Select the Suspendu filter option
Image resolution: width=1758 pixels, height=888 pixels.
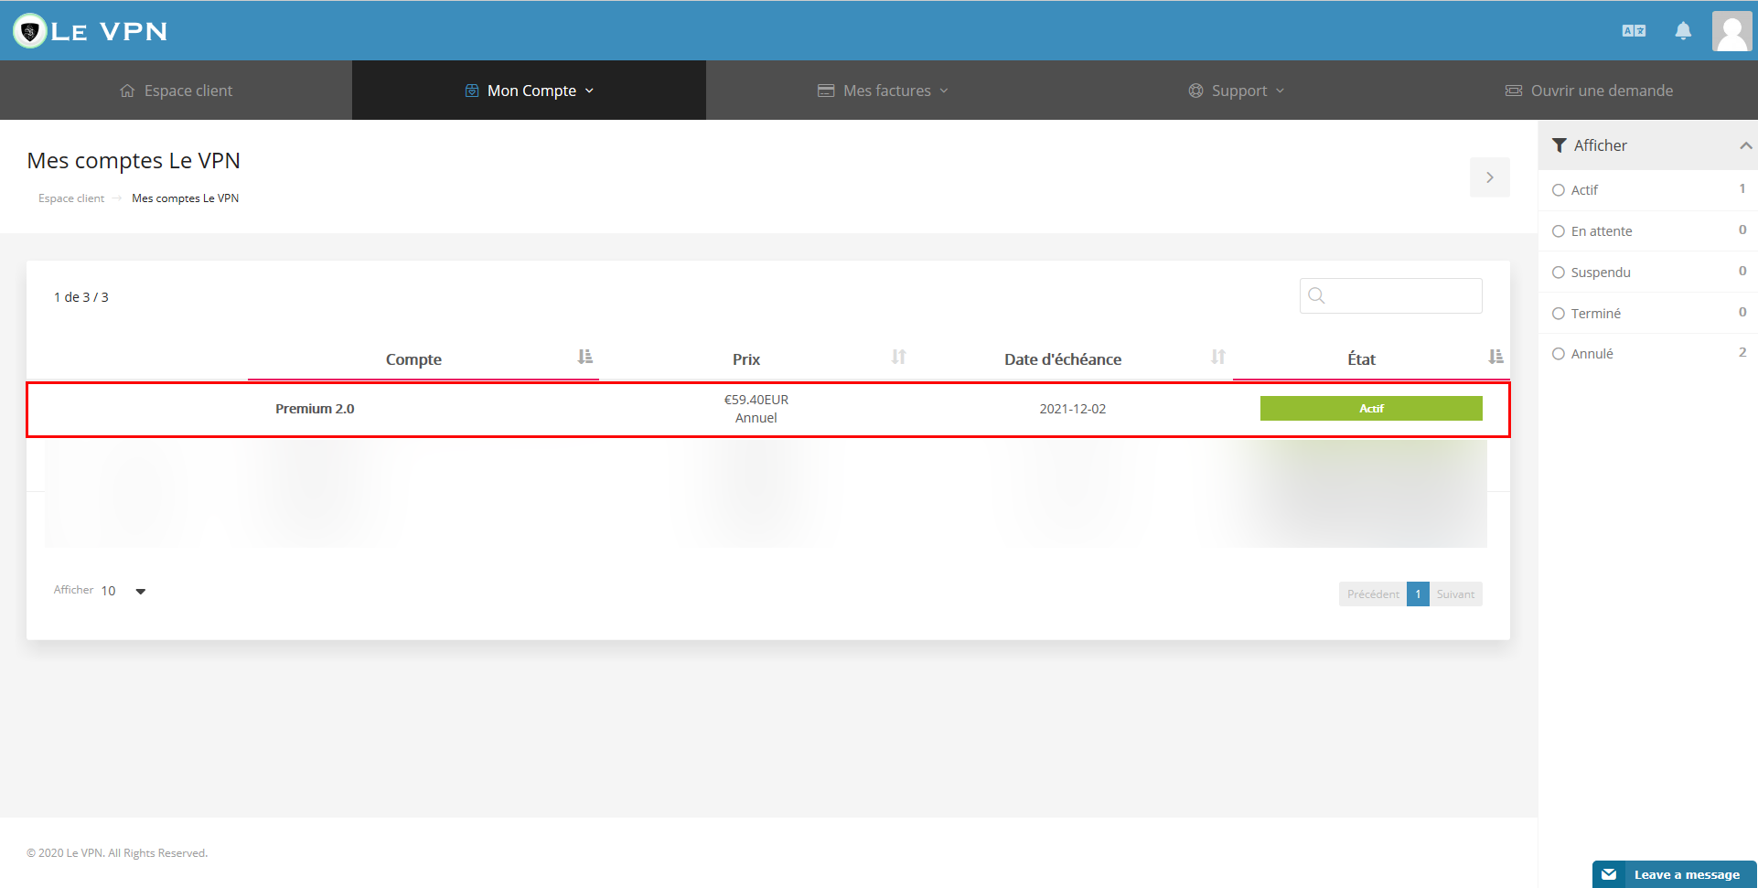click(1559, 273)
